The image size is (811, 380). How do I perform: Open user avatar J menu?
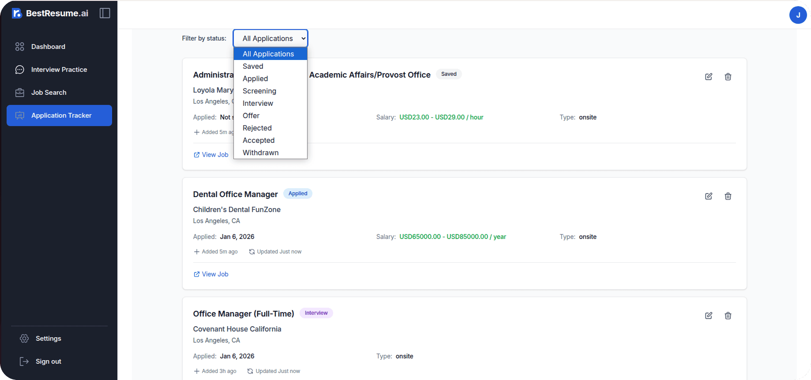point(798,15)
